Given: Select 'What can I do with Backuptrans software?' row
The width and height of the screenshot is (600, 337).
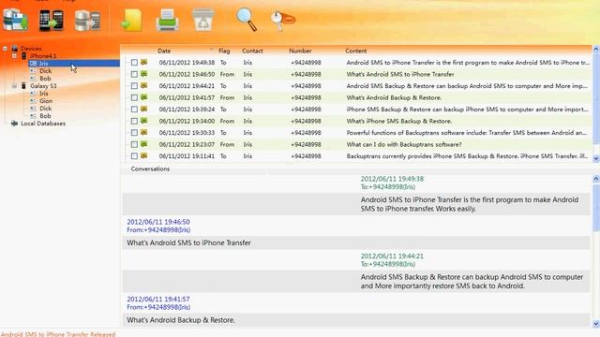Looking at the screenshot, I should (358, 144).
